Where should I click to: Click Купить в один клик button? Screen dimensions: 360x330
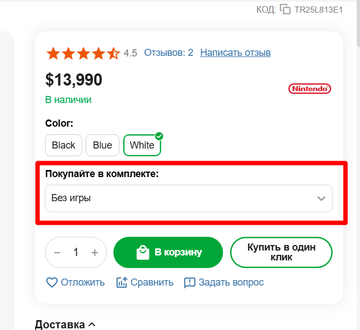pyautogui.click(x=281, y=252)
